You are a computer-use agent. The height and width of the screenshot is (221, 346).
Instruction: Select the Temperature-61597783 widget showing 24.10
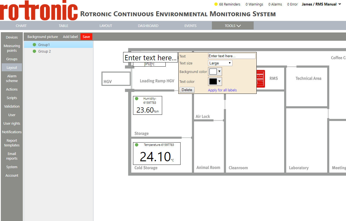click(x=157, y=154)
